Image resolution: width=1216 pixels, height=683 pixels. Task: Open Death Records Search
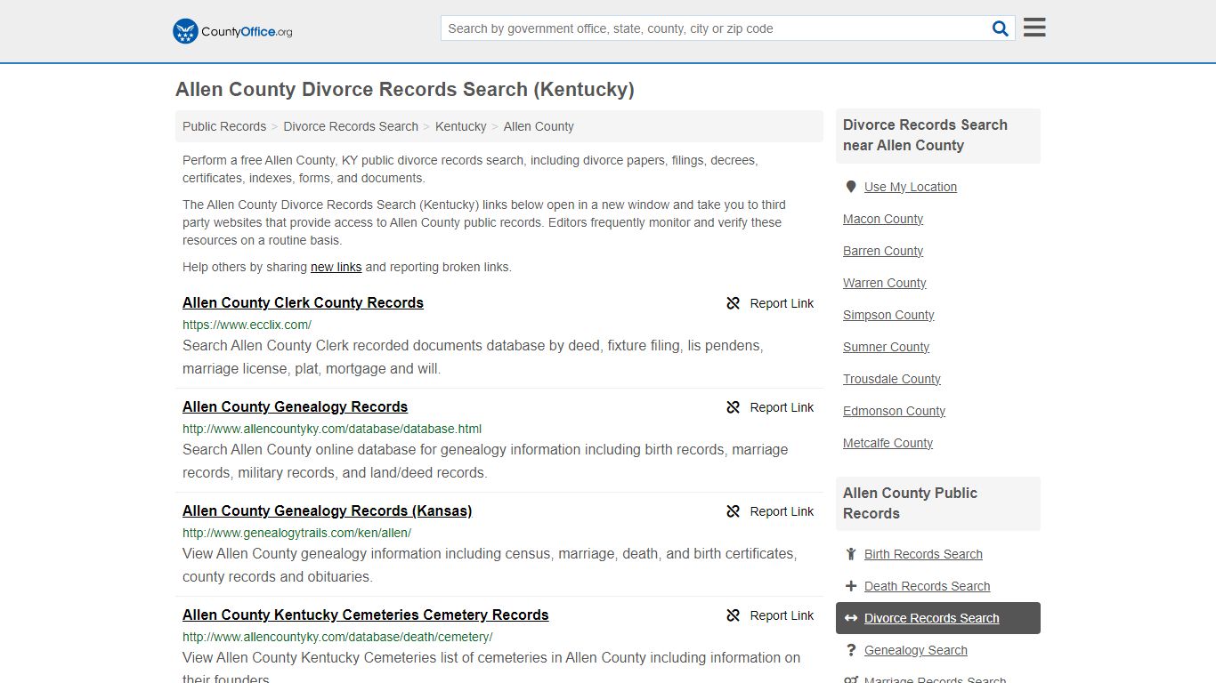927,586
